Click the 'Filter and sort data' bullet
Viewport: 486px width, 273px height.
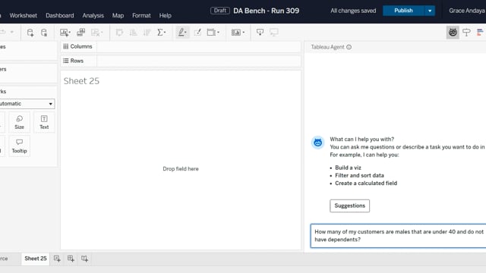point(359,175)
